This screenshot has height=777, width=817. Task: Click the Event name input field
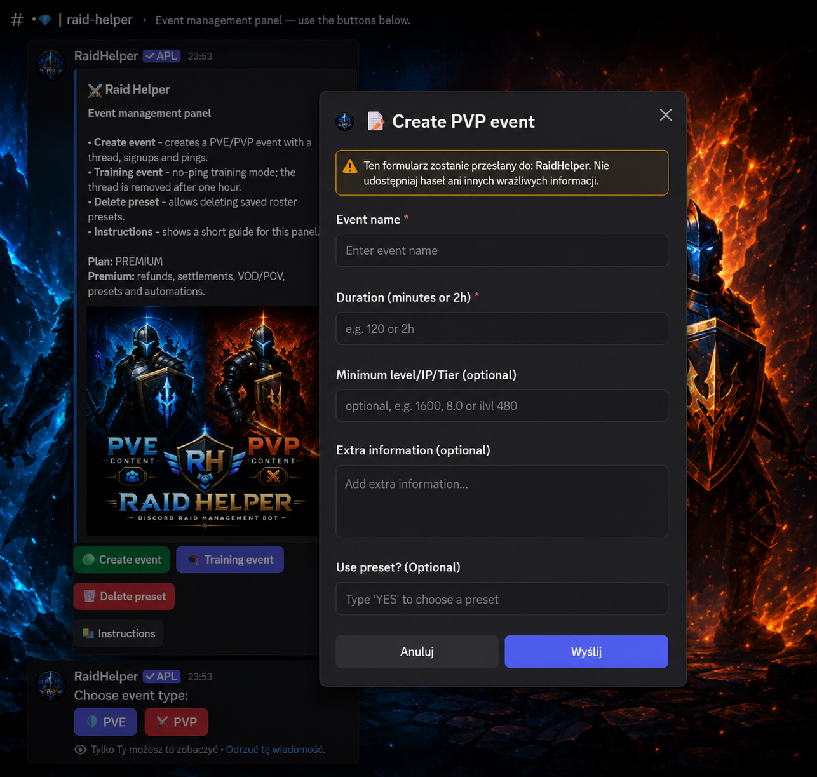click(502, 250)
